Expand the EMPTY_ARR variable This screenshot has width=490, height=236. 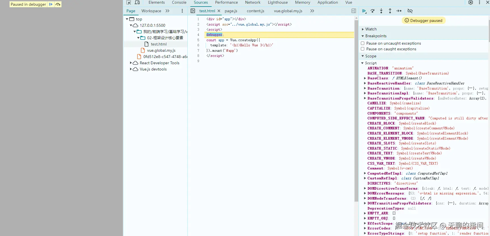click(x=365, y=213)
